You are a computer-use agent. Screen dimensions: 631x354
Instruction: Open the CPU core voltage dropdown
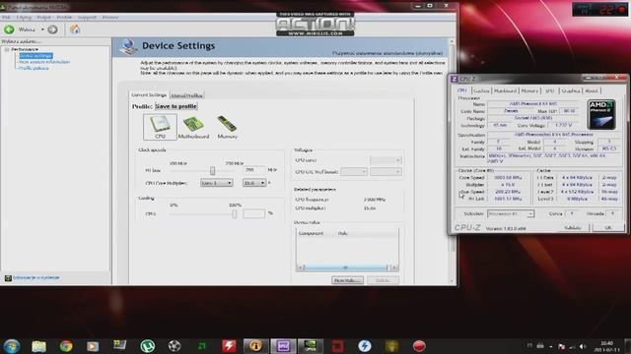point(386,160)
